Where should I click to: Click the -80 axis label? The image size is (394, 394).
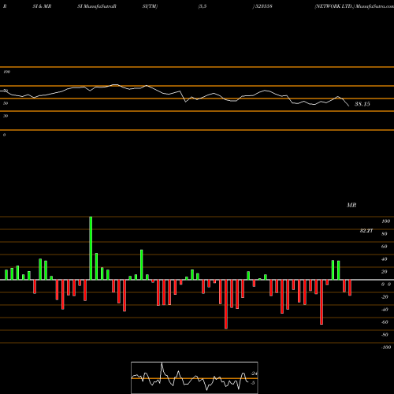coord(385,335)
